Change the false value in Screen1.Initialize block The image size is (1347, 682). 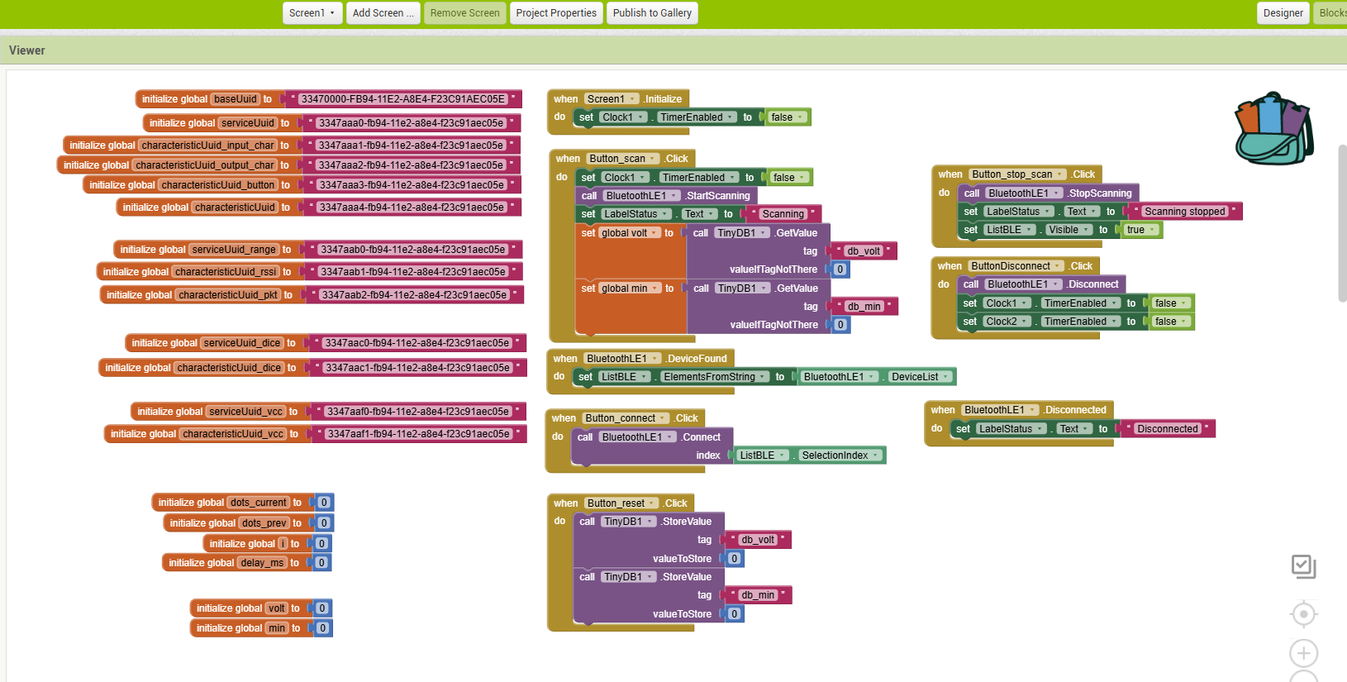pos(787,117)
